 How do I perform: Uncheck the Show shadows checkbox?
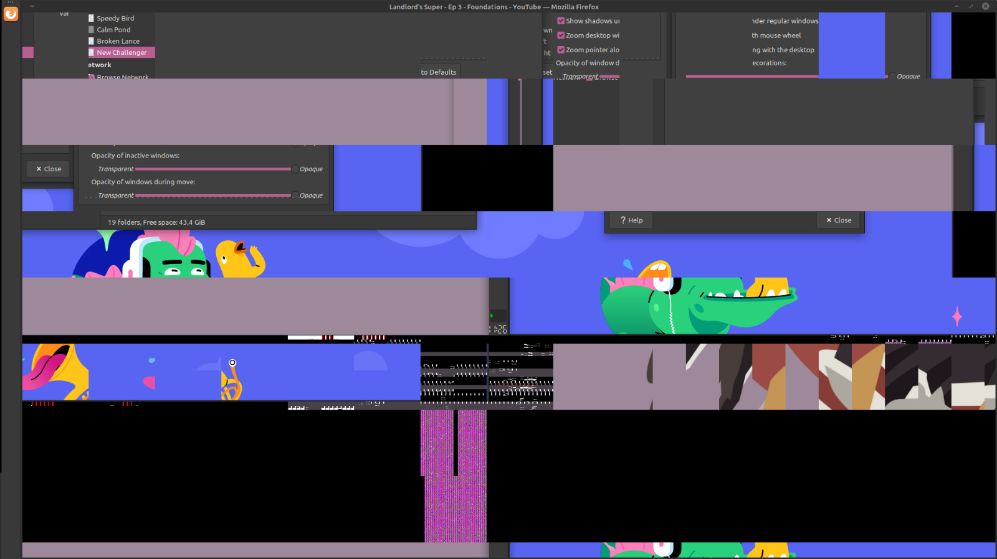click(x=561, y=21)
